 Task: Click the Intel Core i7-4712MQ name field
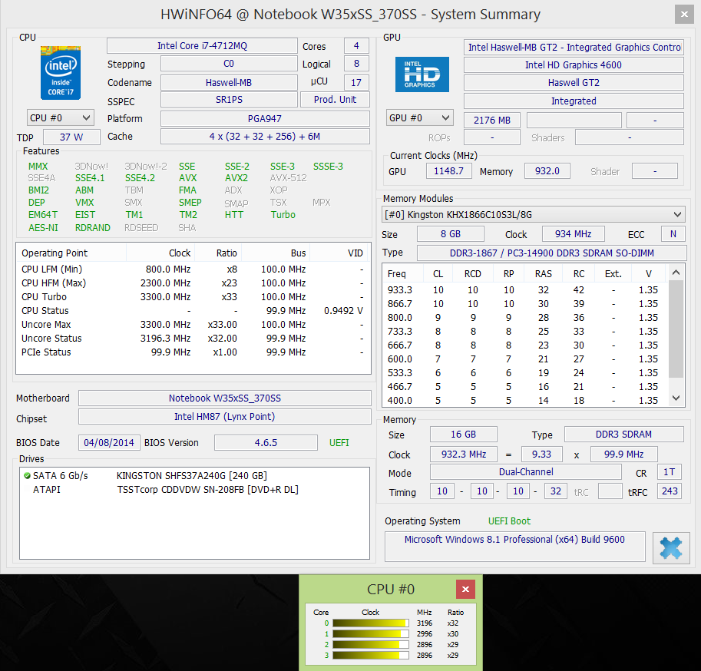coord(202,46)
